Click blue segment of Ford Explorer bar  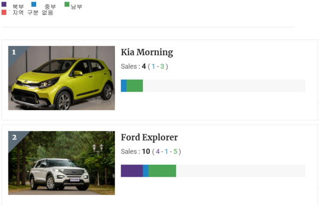click(x=146, y=171)
